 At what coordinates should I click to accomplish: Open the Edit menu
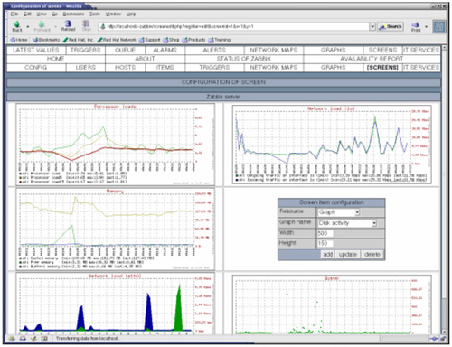(27, 14)
